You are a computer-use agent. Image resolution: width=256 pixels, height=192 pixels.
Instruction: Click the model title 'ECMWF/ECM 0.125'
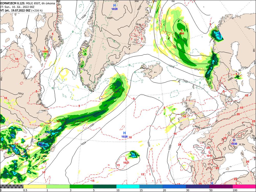(13, 3)
